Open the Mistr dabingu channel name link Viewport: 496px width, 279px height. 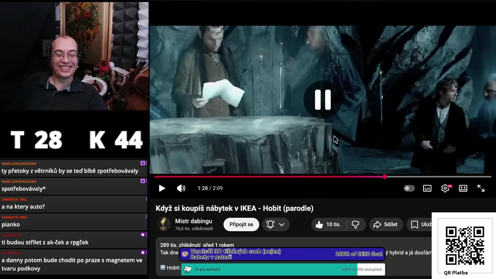click(x=194, y=221)
